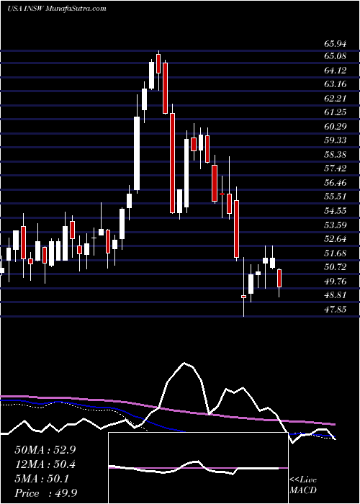The width and height of the screenshot is (360, 504).
Task: Click the 50.72 price axis label
Action: tap(335, 267)
